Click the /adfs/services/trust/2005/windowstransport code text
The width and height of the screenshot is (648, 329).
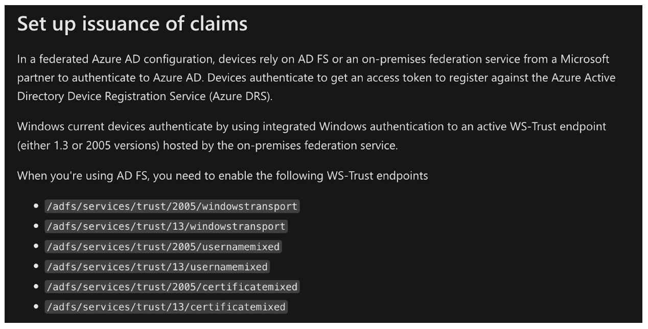[x=172, y=206]
